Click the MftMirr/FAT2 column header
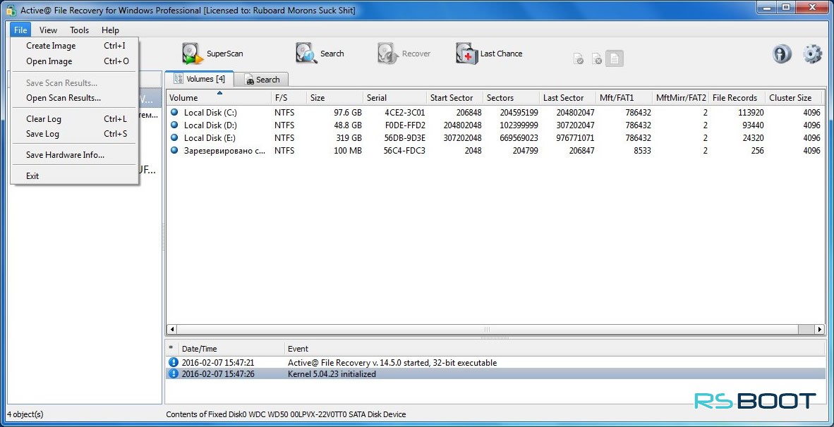 point(681,98)
